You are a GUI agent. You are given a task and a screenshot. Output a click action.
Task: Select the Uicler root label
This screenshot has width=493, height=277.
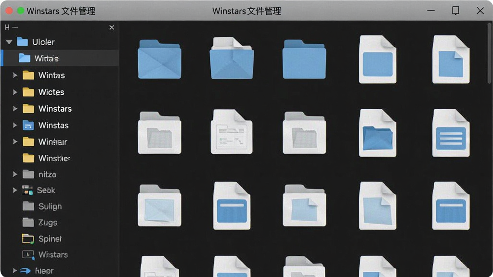click(x=43, y=42)
